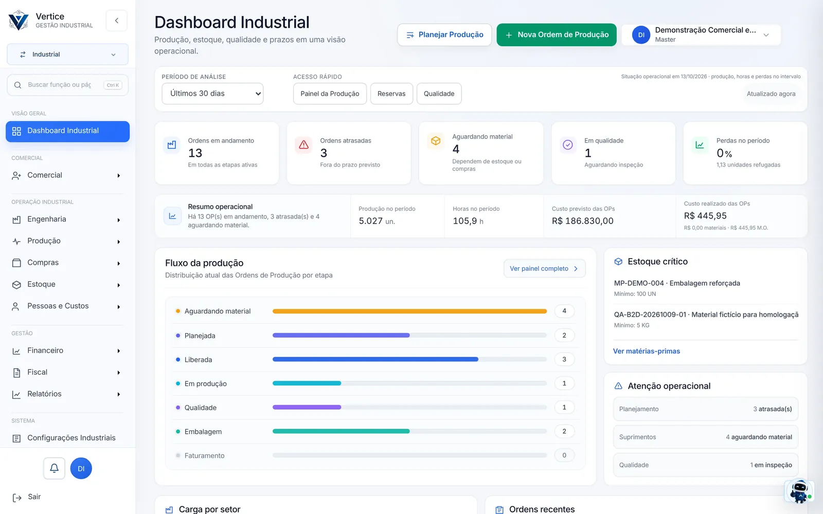
Task: Open the Últimos 30 dias period dropdown
Action: [x=212, y=94]
